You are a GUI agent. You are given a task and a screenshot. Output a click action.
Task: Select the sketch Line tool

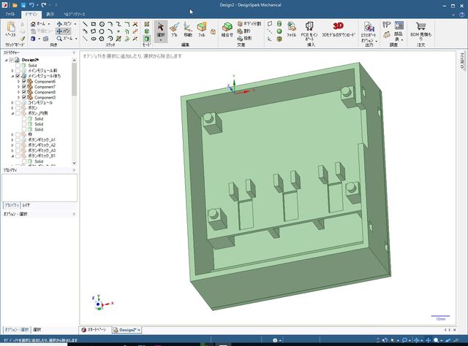pyautogui.click(x=85, y=24)
